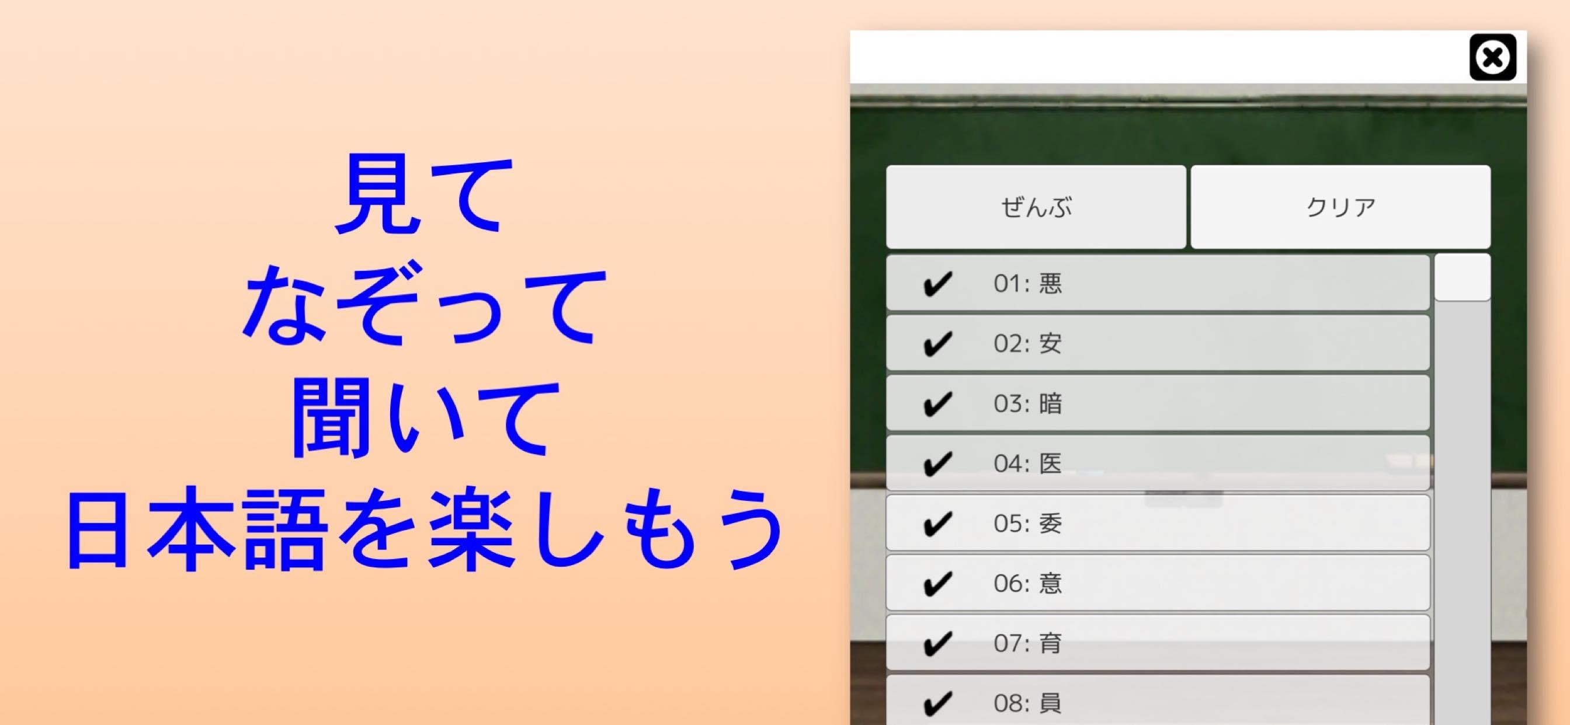Toggle the 03: 暗 row
The image size is (1570, 725).
[x=1158, y=403]
